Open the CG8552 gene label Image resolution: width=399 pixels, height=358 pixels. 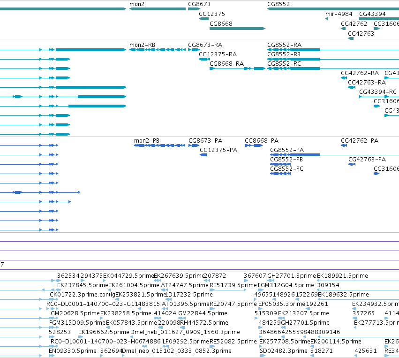pyautogui.click(x=279, y=4)
